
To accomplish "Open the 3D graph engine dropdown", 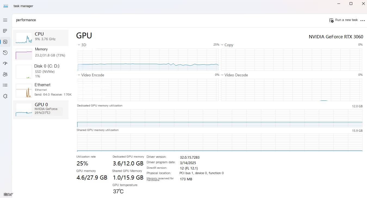I will pos(79,45).
